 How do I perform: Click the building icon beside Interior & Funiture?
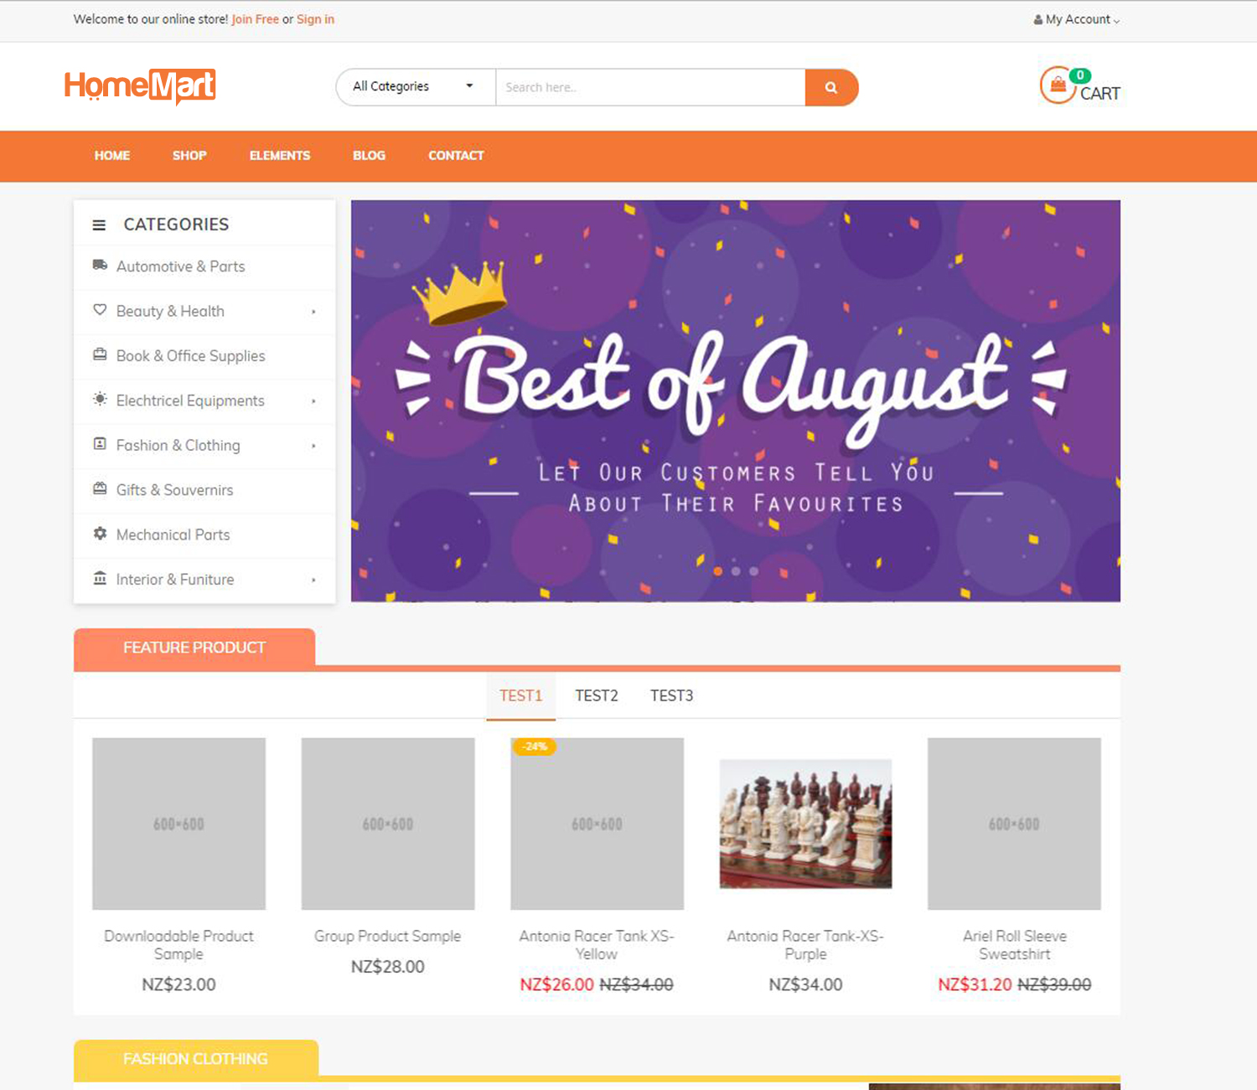(x=100, y=578)
